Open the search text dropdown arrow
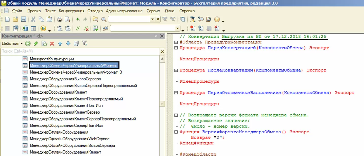364x156 pixels. click(152, 19)
